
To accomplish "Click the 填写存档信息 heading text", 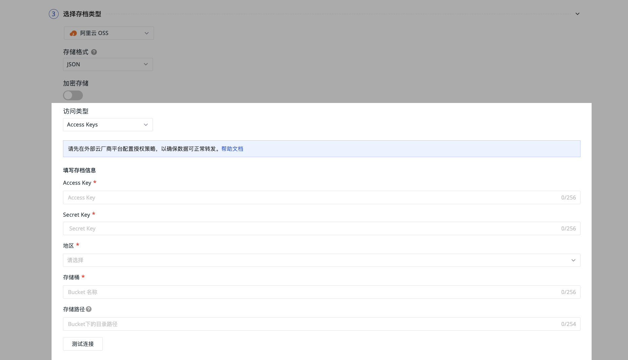I will pyautogui.click(x=80, y=170).
